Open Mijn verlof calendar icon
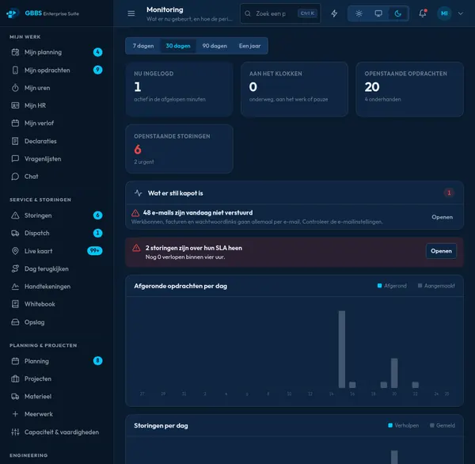 (15, 123)
